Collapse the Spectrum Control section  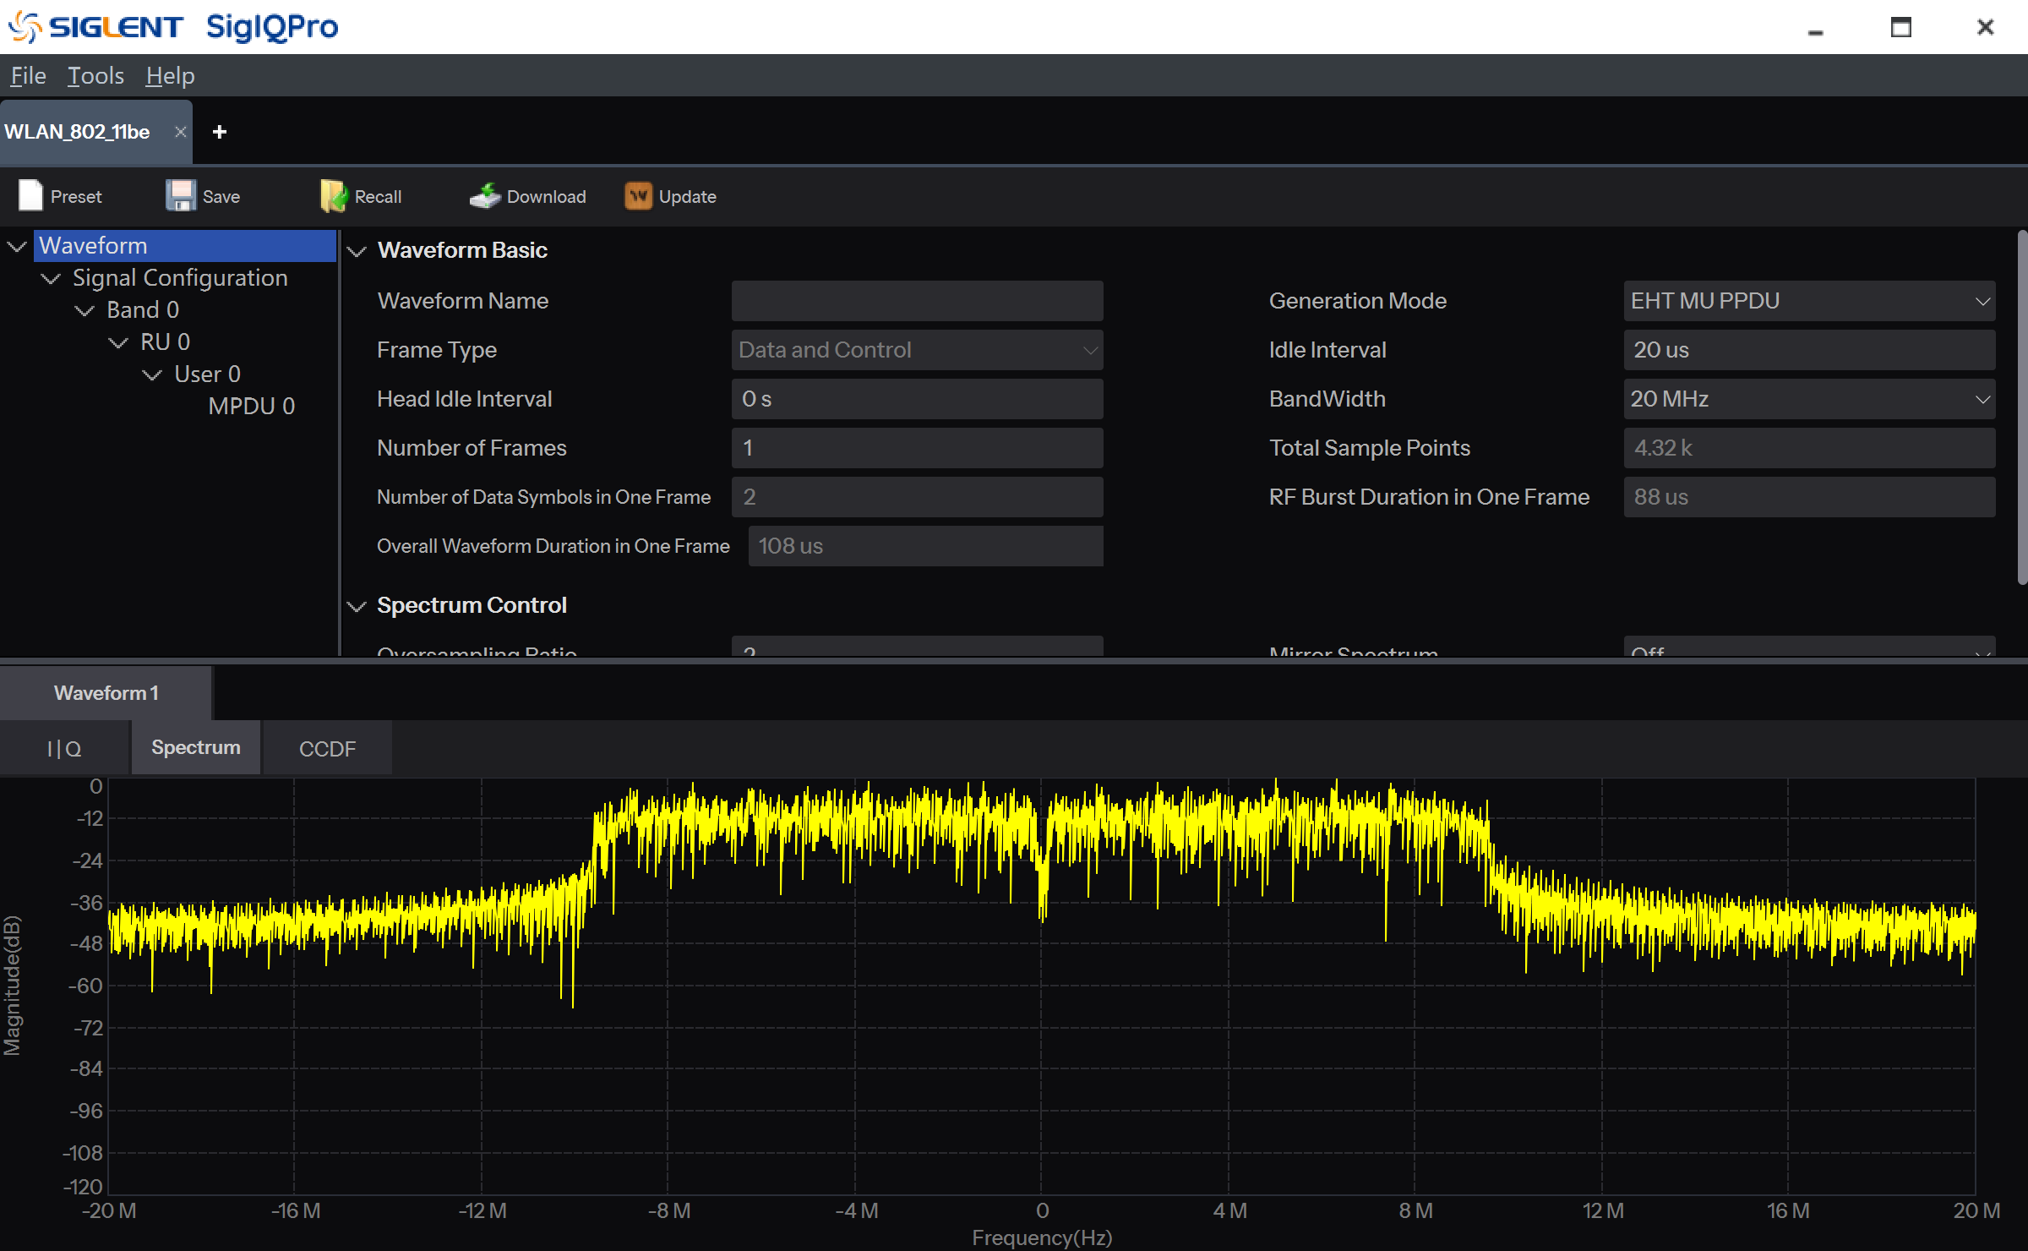[x=357, y=606]
